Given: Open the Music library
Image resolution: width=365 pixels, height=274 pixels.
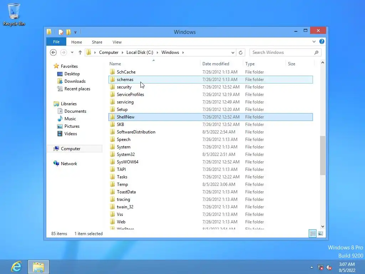Looking at the screenshot, I should pyautogui.click(x=70, y=118).
